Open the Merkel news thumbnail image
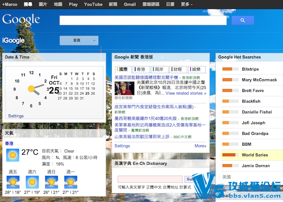Viewport: 283px width, 202px height. click(124, 88)
